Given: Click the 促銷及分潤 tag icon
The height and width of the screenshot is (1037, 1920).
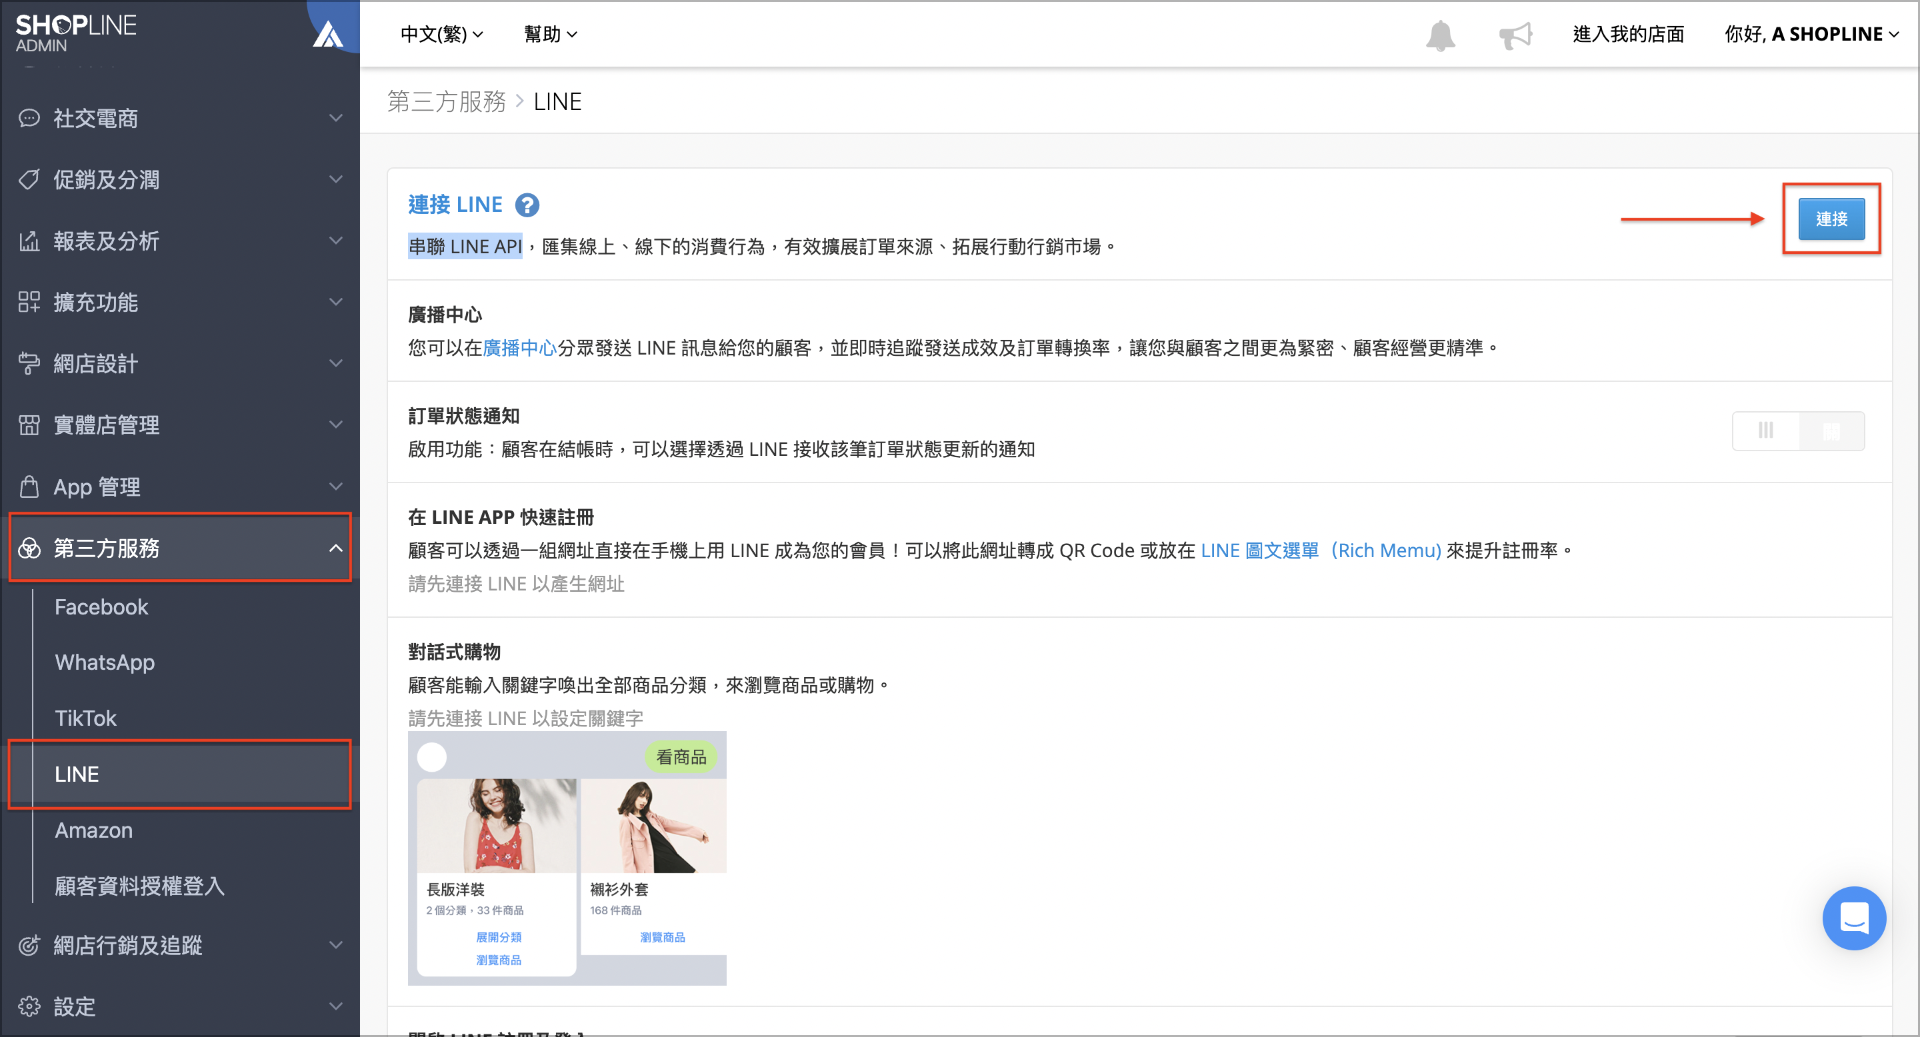Looking at the screenshot, I should pos(29,179).
